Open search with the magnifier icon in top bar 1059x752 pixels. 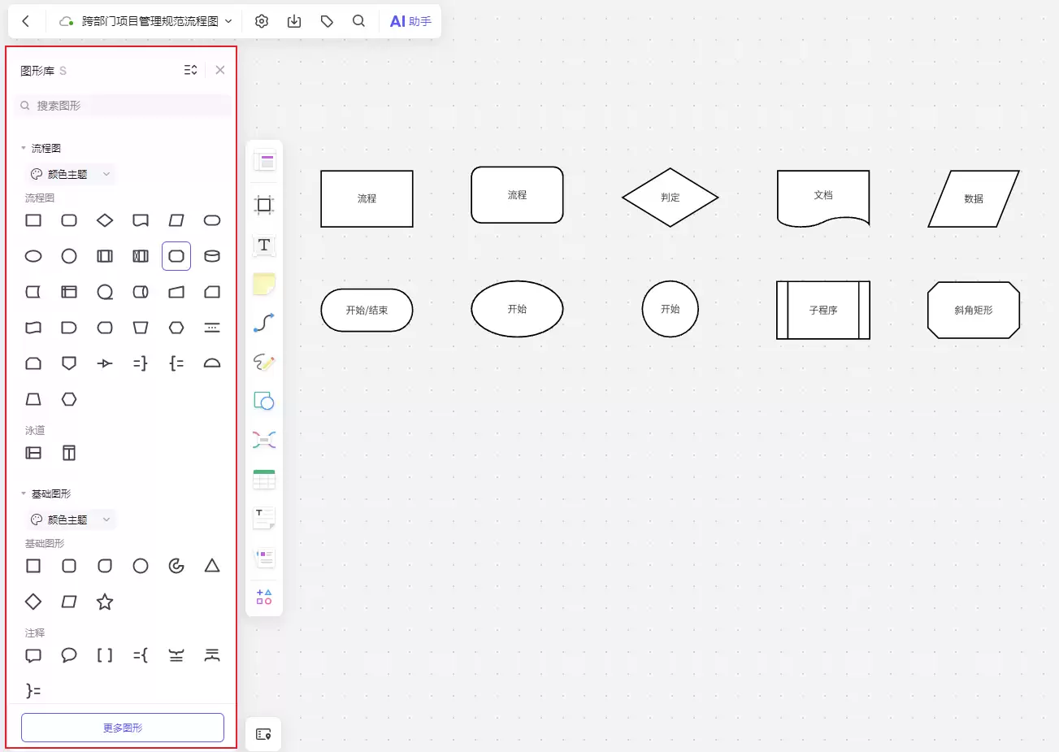[x=358, y=21]
